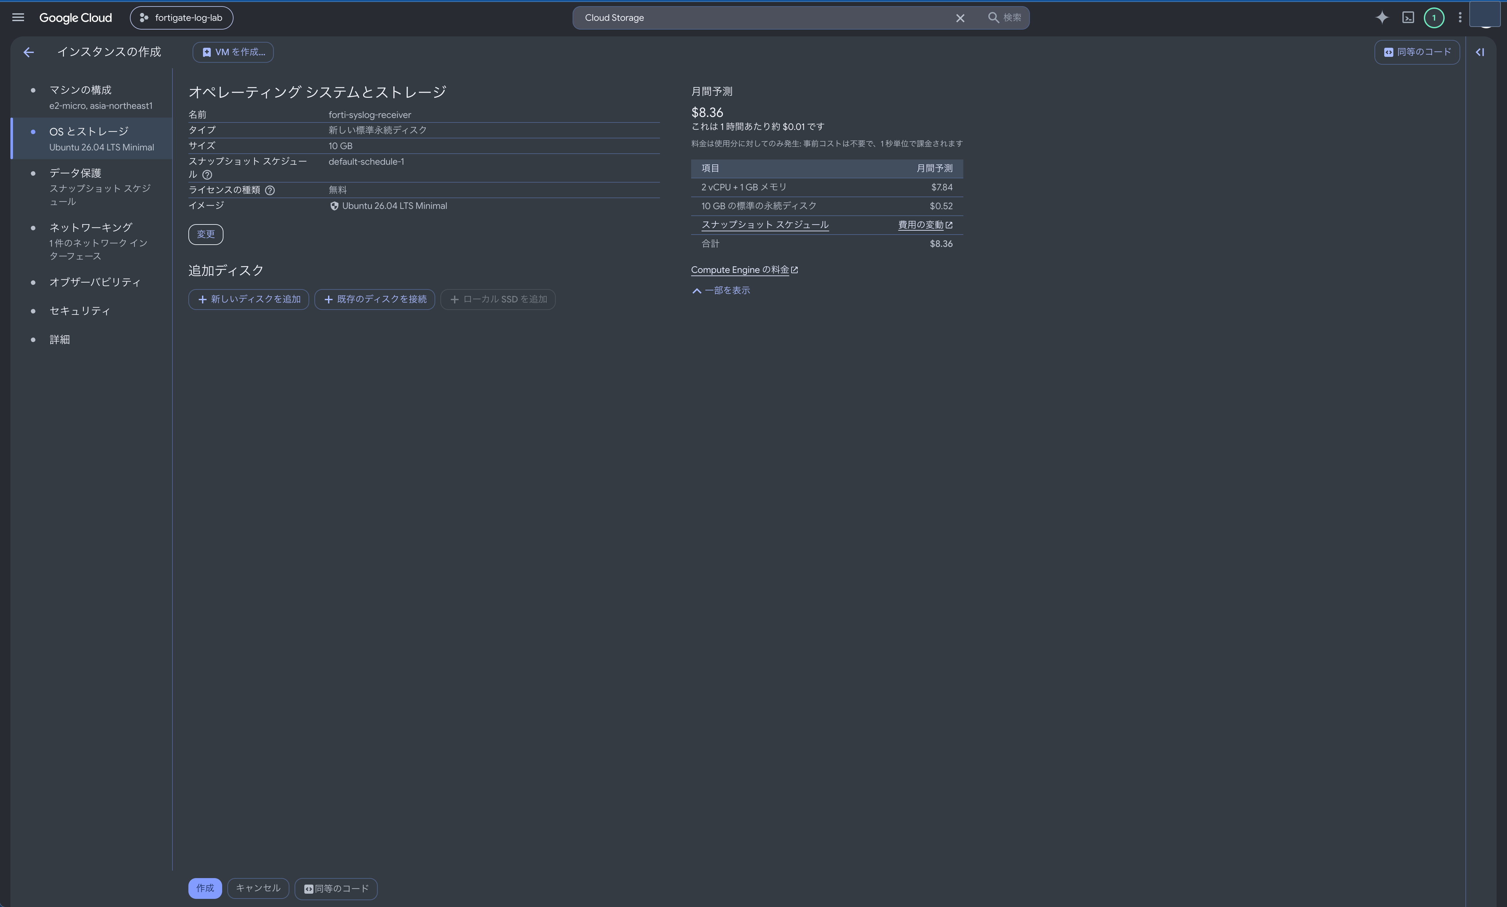
Task: Click the help icon next to ライセンスの種類
Action: (x=270, y=190)
